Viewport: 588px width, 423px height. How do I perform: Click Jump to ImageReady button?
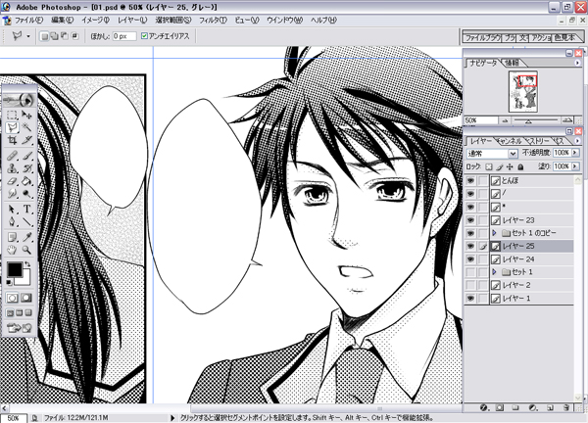(x=20, y=328)
